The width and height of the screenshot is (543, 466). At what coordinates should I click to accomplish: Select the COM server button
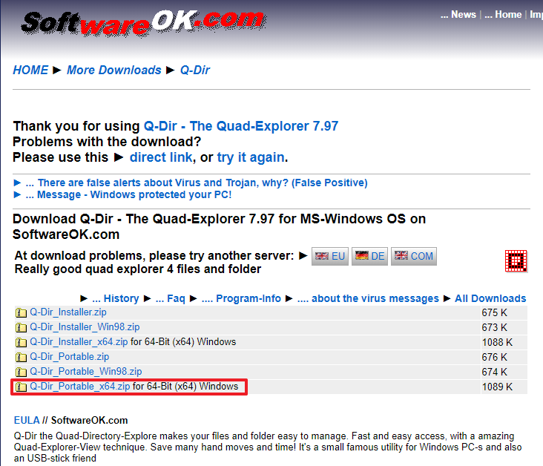(414, 257)
